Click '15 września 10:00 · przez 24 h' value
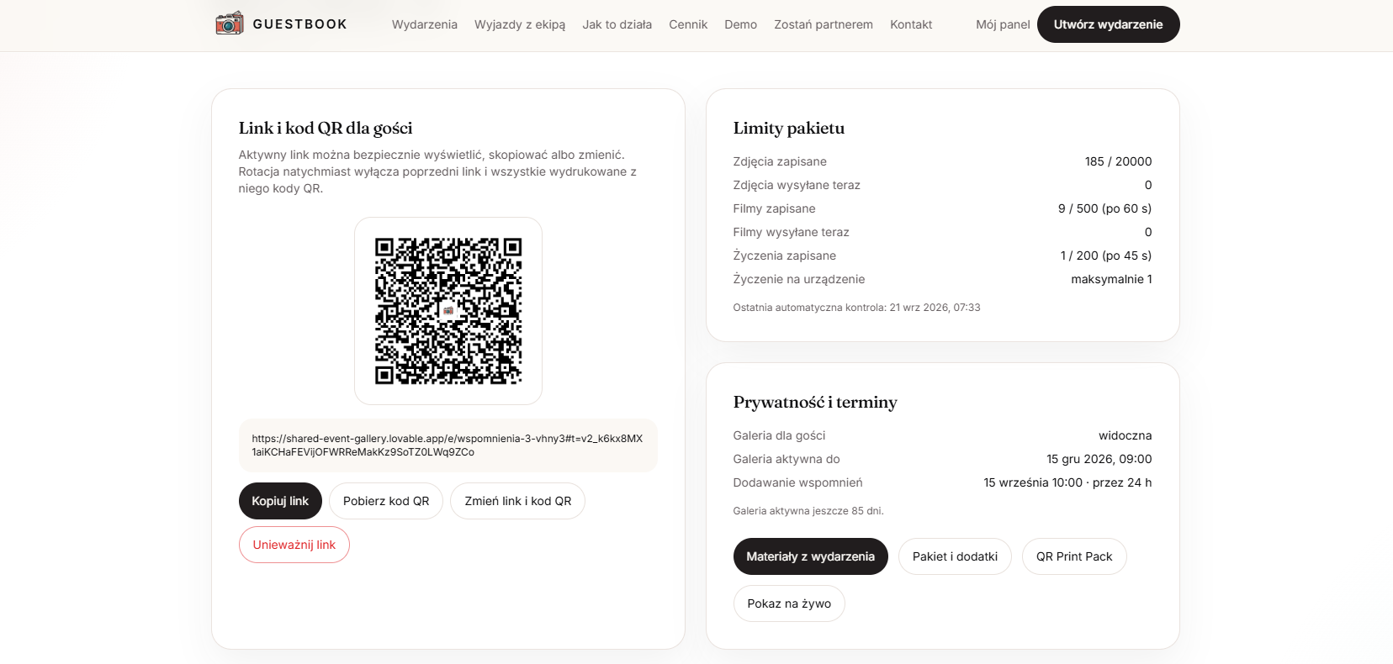Viewport: 1393px width, 664px height. [1067, 482]
